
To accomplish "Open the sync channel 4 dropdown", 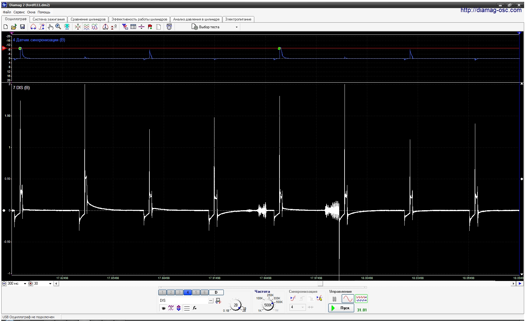I will pos(298,307).
